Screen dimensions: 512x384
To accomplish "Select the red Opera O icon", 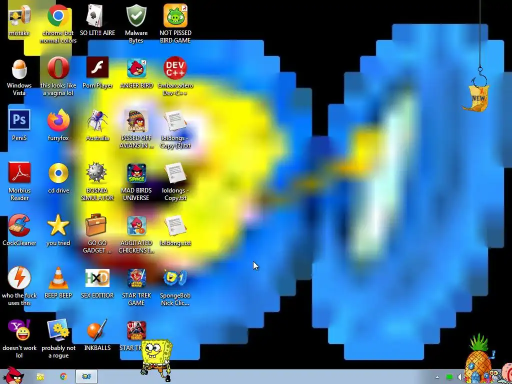I will [58, 68].
